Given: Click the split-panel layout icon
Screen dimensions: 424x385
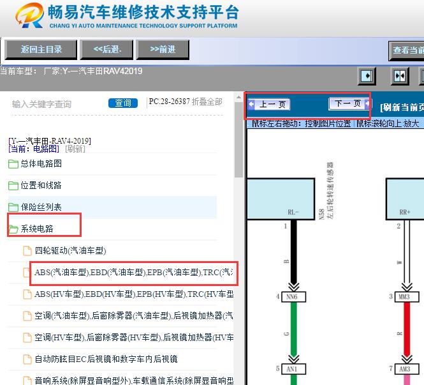Looking at the screenshot, I should 400,76.
